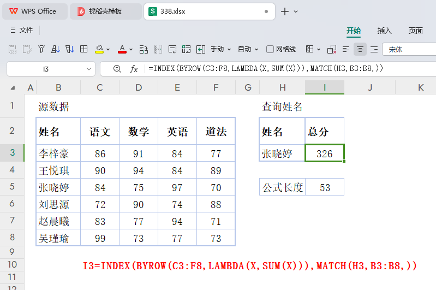Select column B header
This screenshot has height=290, width=436.
pos(58,88)
